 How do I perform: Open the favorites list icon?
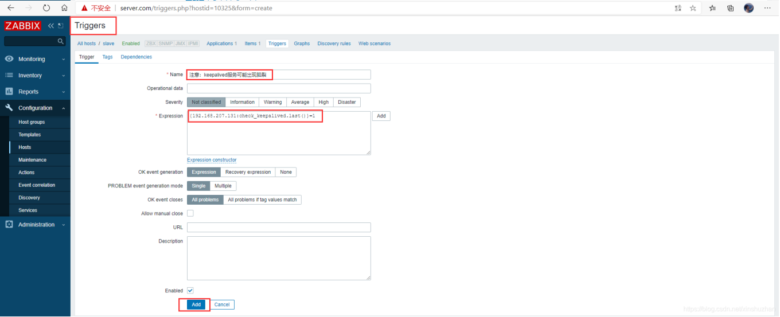[712, 8]
